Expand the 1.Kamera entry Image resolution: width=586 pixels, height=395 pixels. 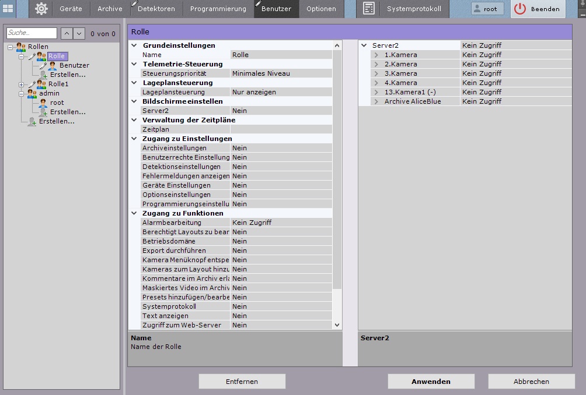tap(376, 55)
